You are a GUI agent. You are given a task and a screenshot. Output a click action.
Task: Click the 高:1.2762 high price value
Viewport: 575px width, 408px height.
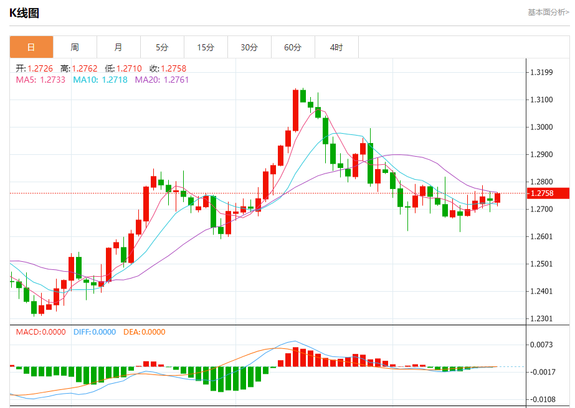point(79,68)
